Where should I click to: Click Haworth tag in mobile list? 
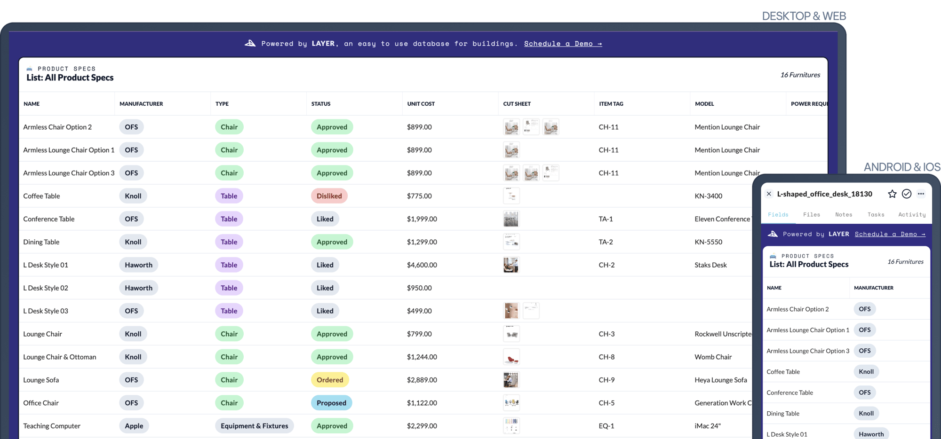pyautogui.click(x=871, y=434)
